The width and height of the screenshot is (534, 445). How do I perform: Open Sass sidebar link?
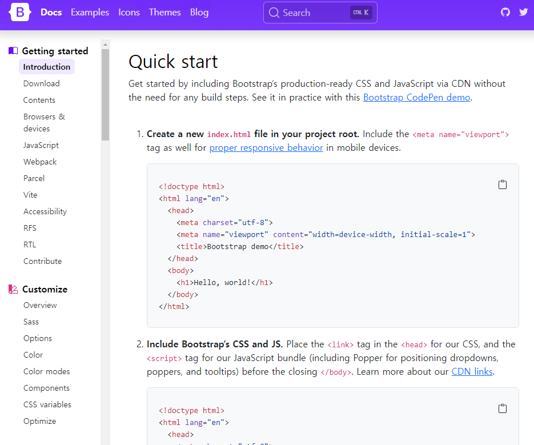(x=31, y=322)
